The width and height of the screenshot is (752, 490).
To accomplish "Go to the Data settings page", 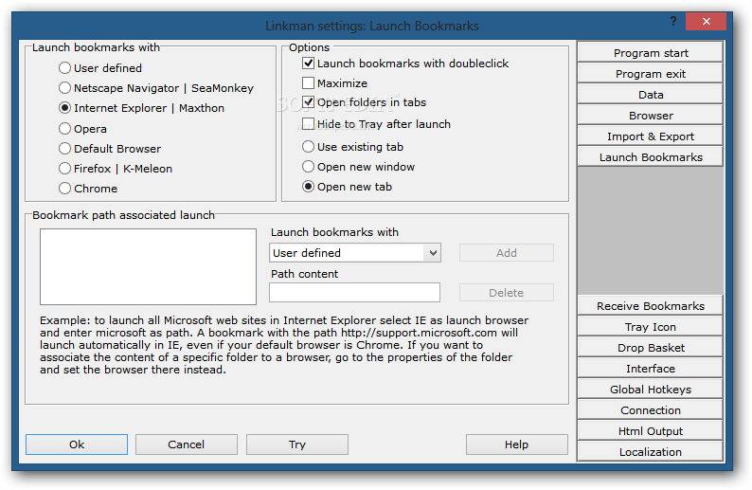I will coord(651,95).
